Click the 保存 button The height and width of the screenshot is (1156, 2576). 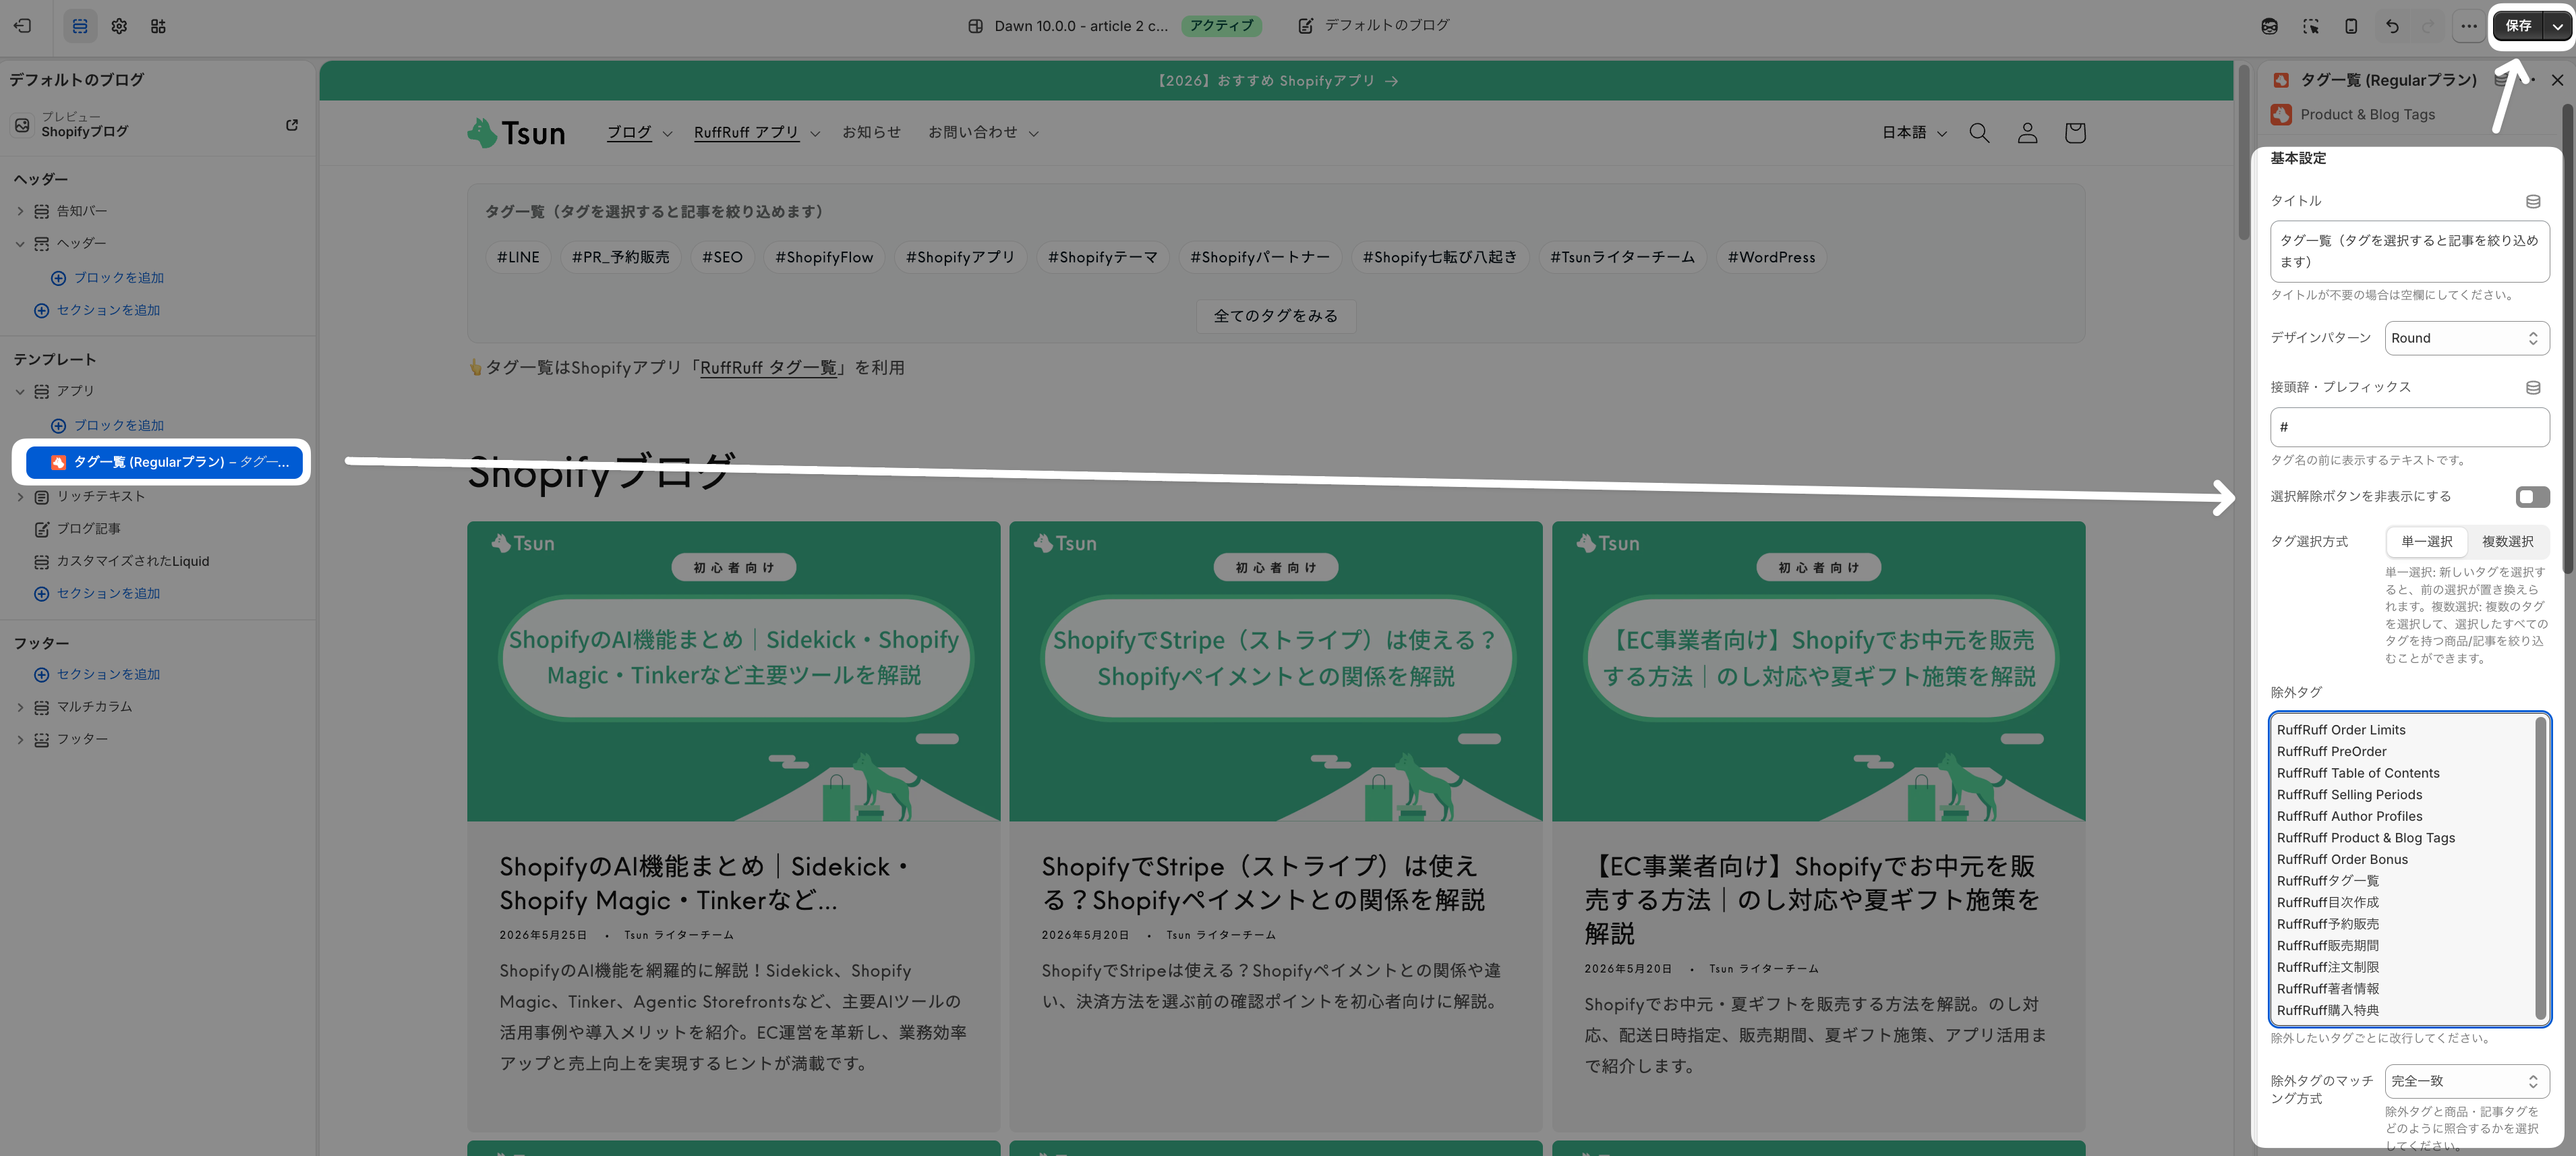2518,26
